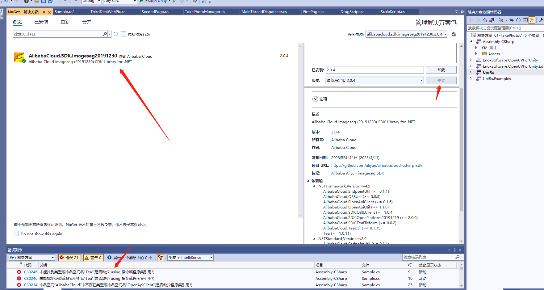Open package source settings gear
This screenshot has width=544, height=290.
point(454,34)
